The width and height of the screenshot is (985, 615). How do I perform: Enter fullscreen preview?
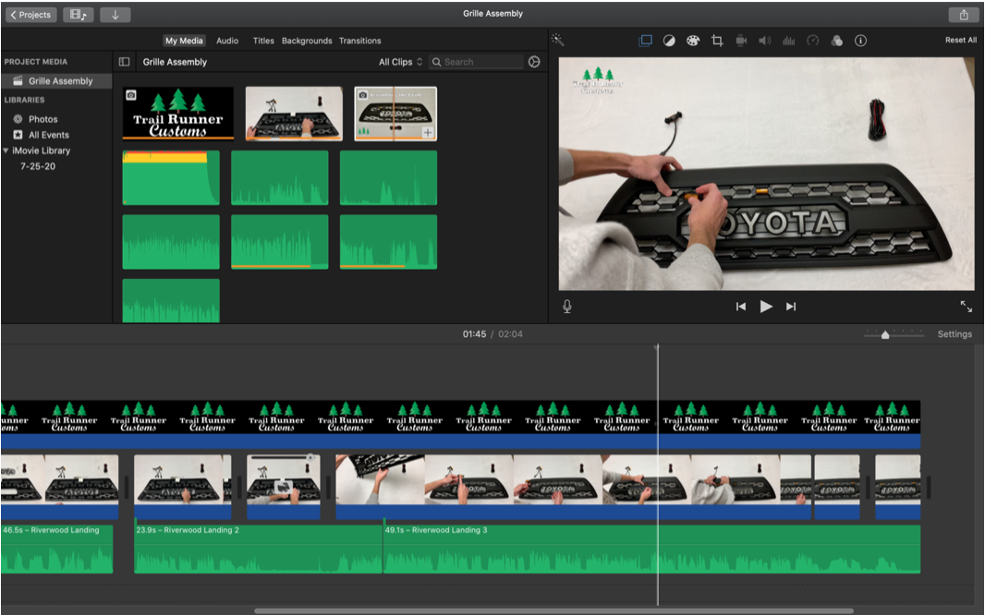pos(967,307)
